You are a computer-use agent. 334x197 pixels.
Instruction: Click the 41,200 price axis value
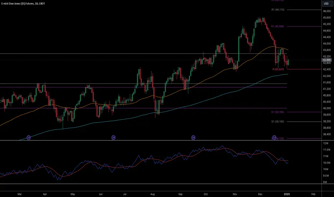click(327, 89)
